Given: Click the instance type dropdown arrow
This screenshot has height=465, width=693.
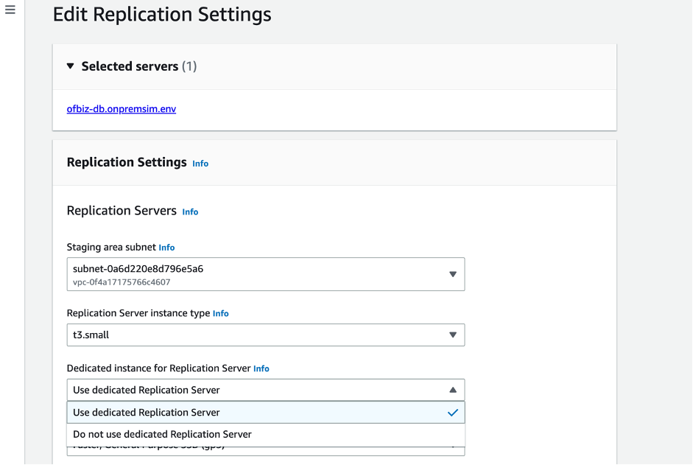Looking at the screenshot, I should pos(453,335).
